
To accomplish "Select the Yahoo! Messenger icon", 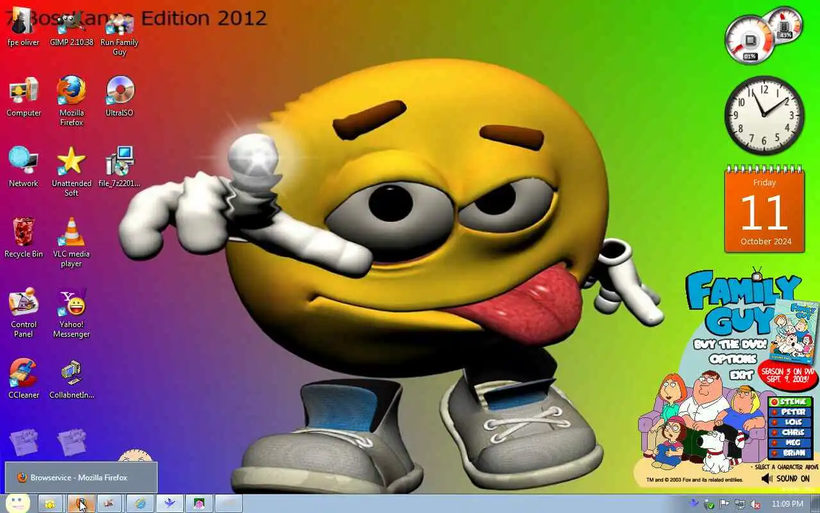I will click(x=72, y=313).
